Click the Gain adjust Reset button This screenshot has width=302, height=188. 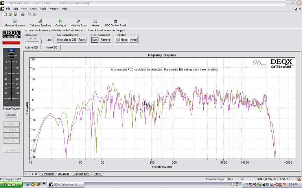[x=82, y=40]
